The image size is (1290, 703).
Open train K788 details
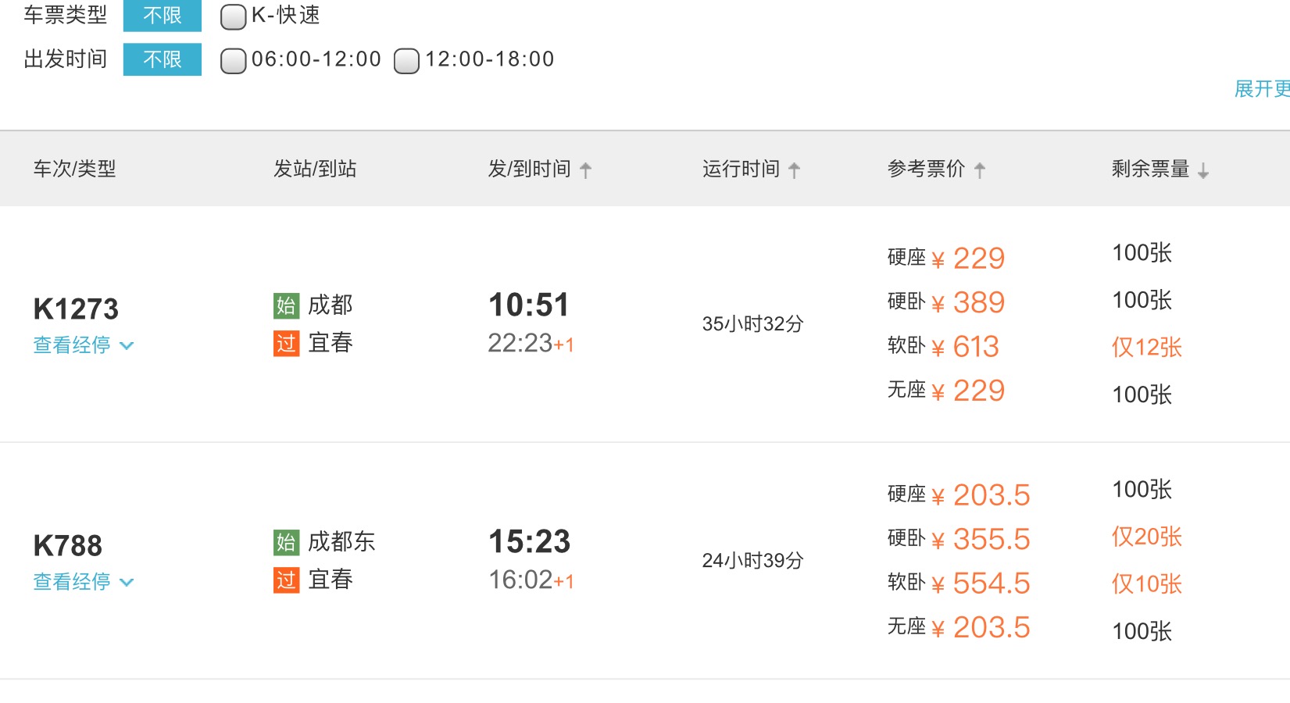68,546
